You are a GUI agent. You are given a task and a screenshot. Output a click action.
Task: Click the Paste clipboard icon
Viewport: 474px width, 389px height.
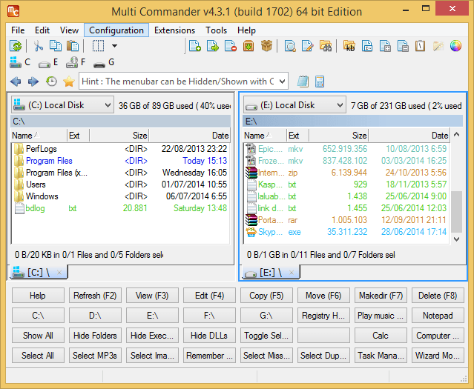[x=73, y=46]
